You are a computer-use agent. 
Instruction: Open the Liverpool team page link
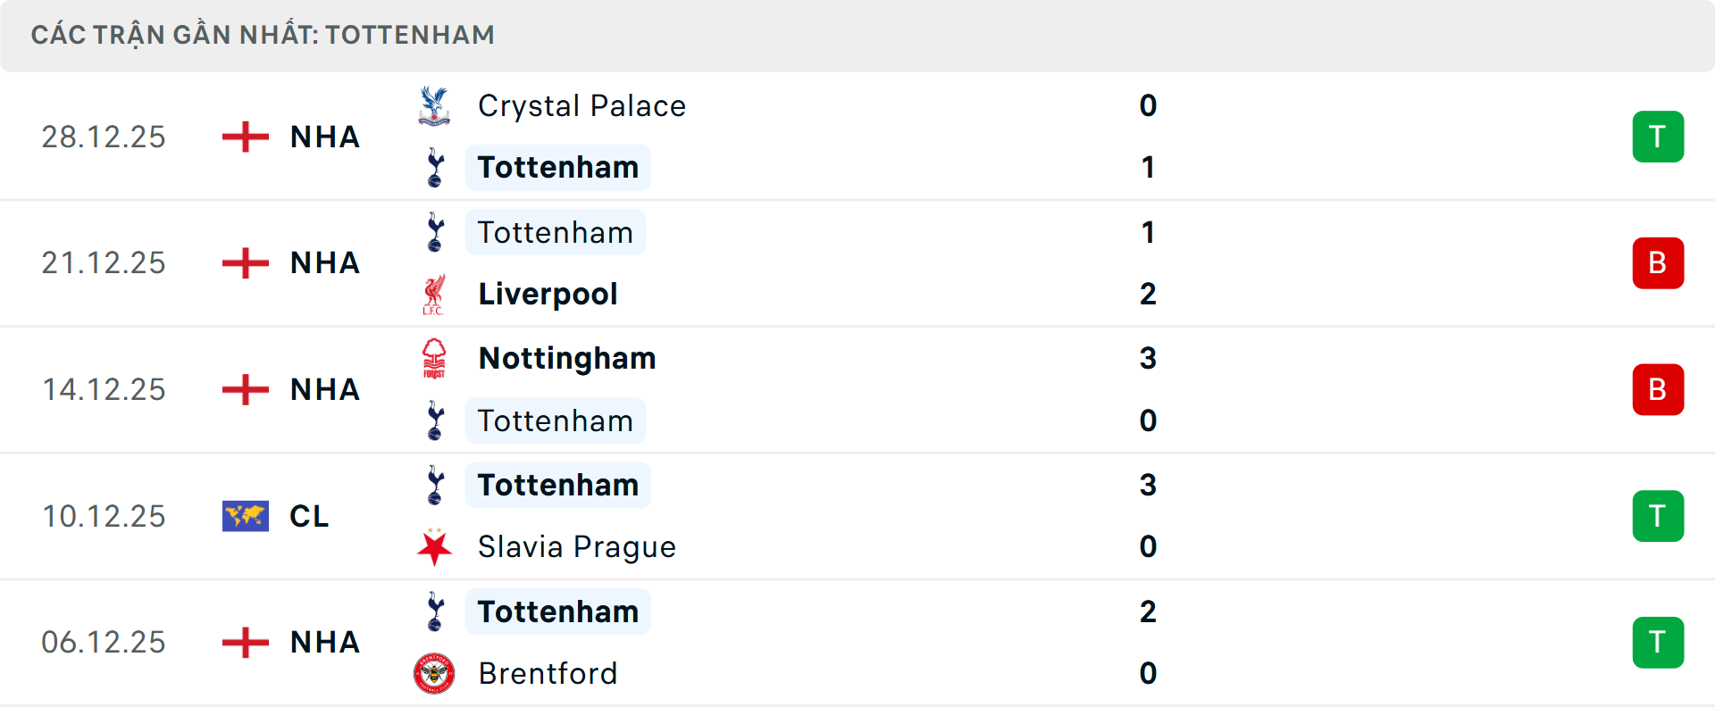tap(548, 294)
